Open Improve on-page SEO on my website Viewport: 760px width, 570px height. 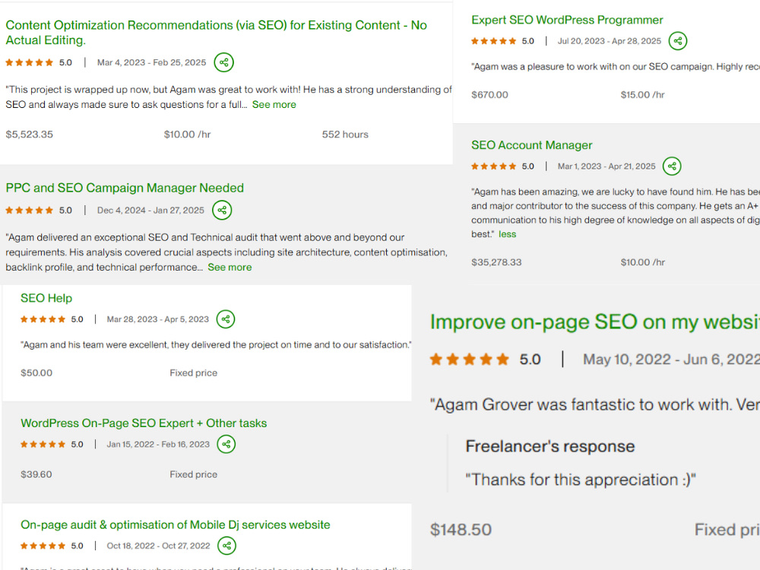[x=595, y=322]
